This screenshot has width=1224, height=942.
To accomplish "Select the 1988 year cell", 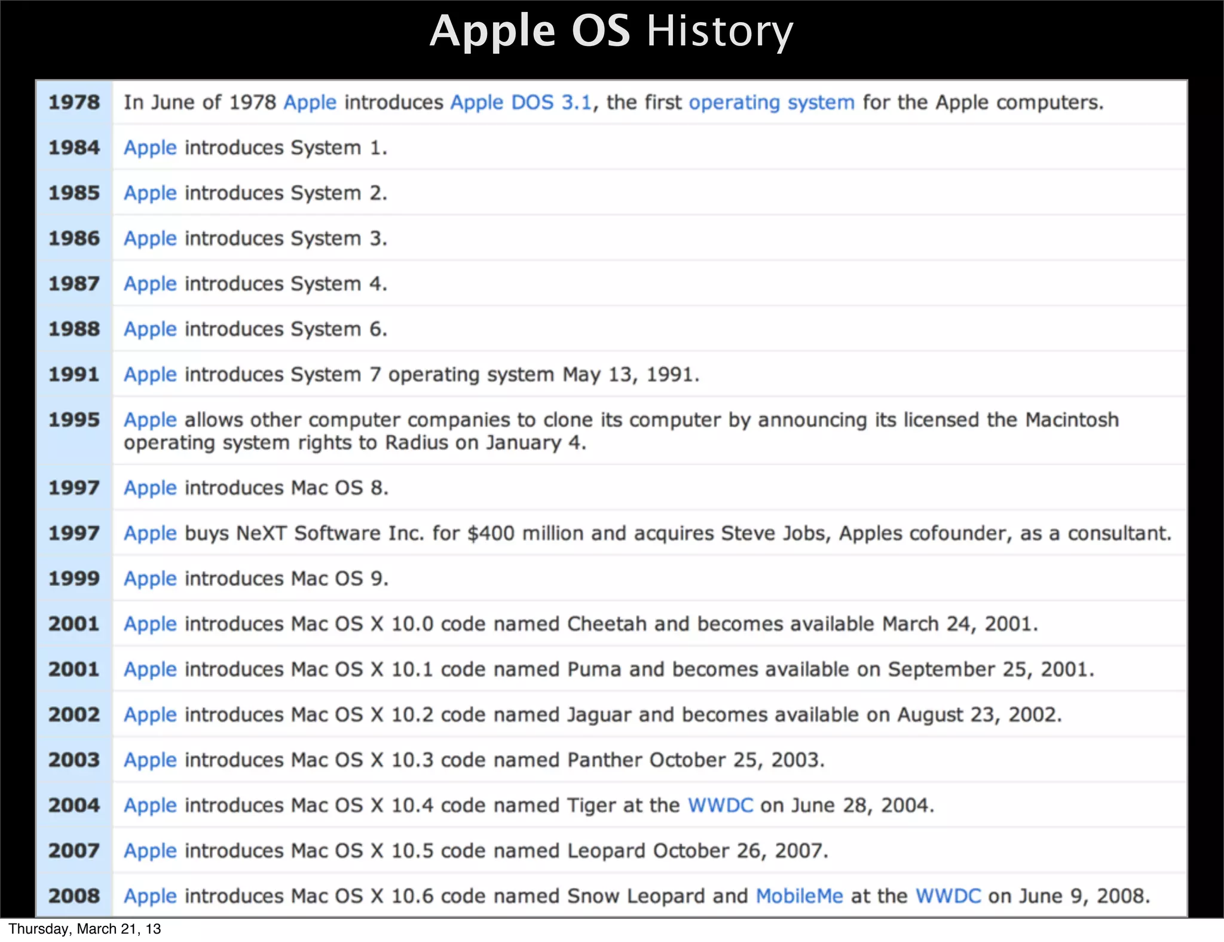I will click(x=74, y=329).
